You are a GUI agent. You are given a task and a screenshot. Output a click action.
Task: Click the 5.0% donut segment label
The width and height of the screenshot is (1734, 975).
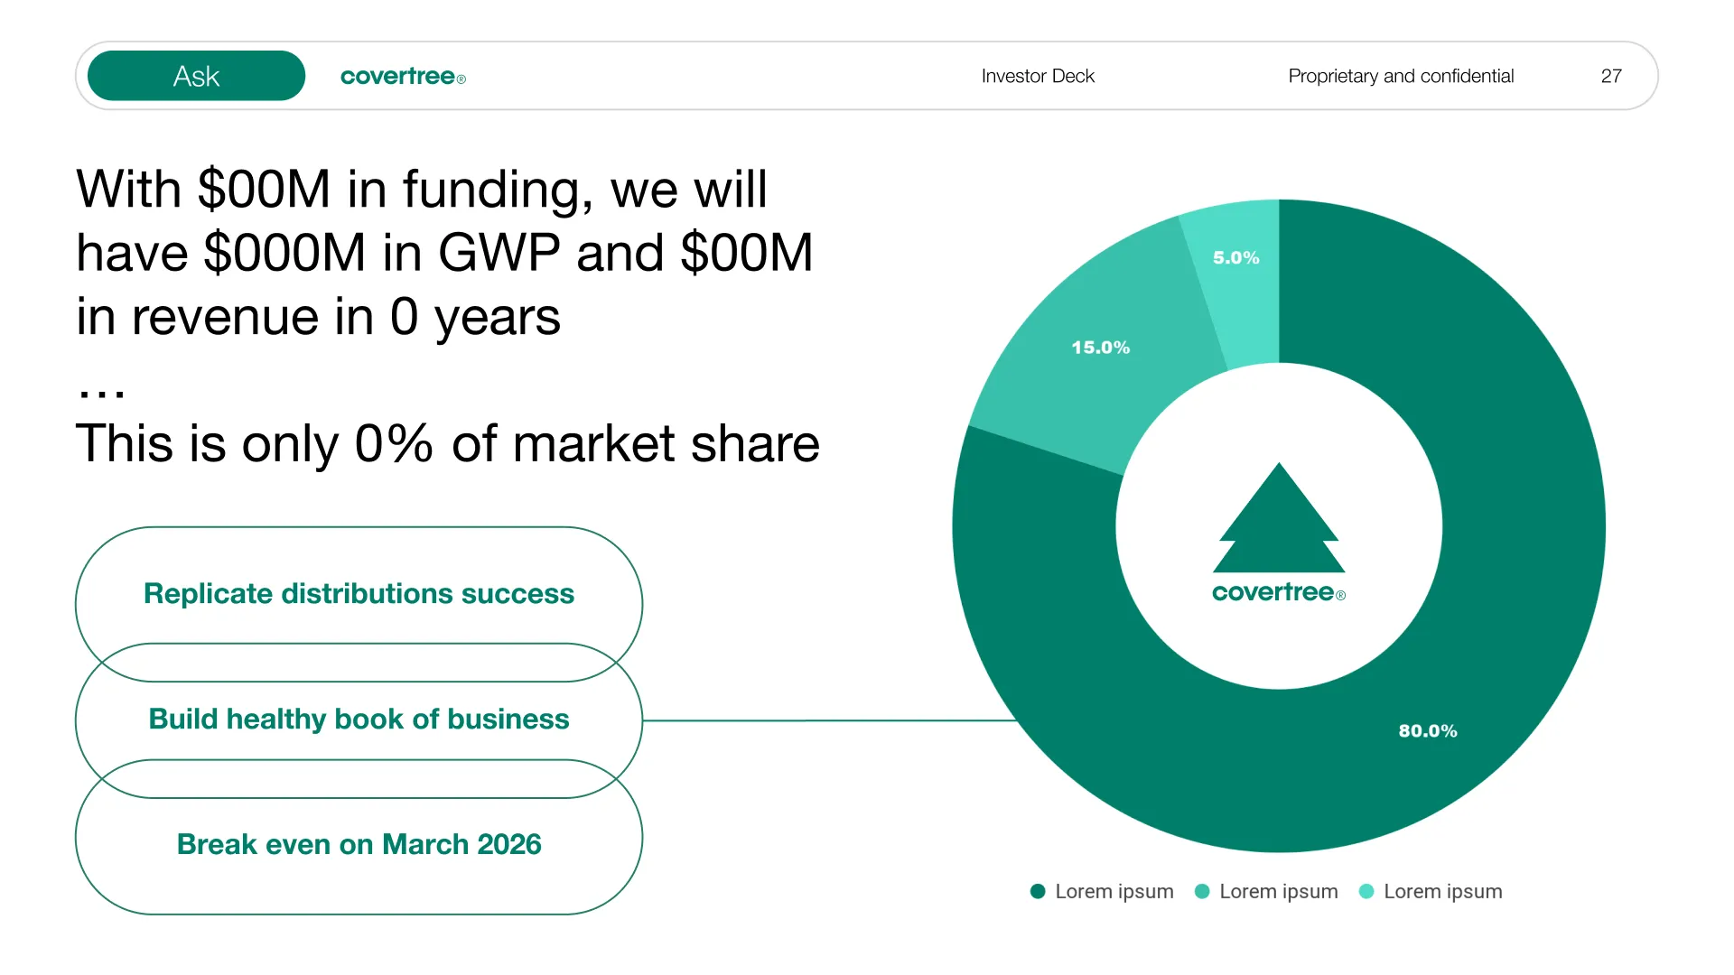(1235, 257)
